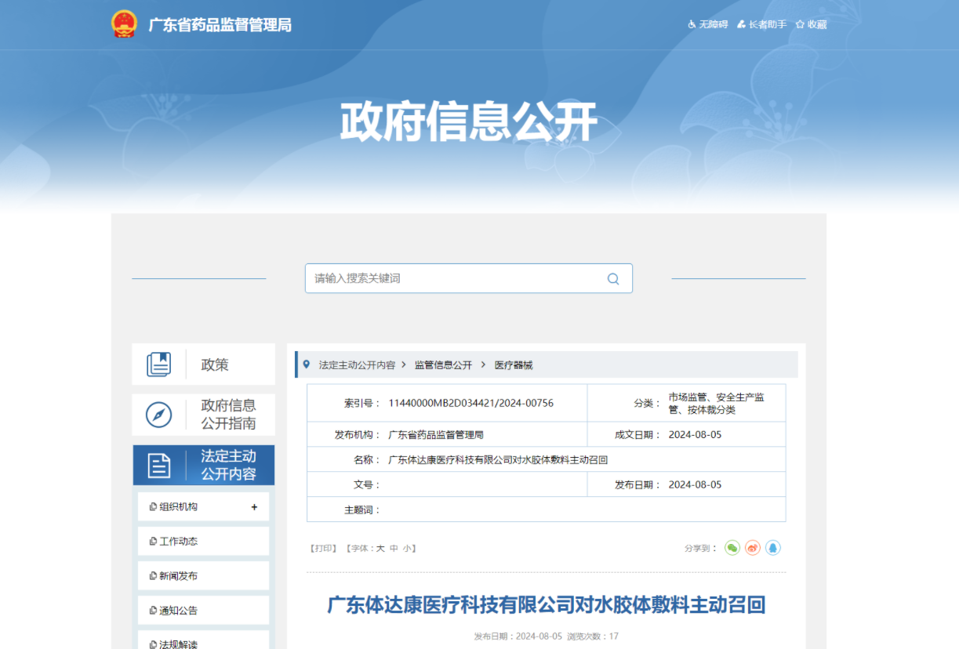Open 工作动态 menu item

click(203, 542)
